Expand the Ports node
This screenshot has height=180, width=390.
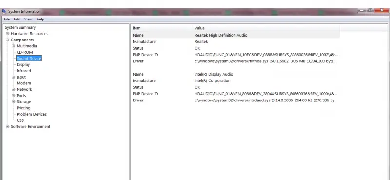pos(13,96)
